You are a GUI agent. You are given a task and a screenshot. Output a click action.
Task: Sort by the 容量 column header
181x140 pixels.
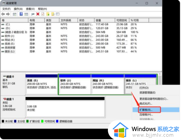(105, 20)
